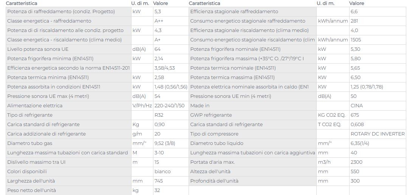The height and width of the screenshot is (195, 407).
Task: Select the "GWP refrigerante" label cell
Action: tap(211, 115)
